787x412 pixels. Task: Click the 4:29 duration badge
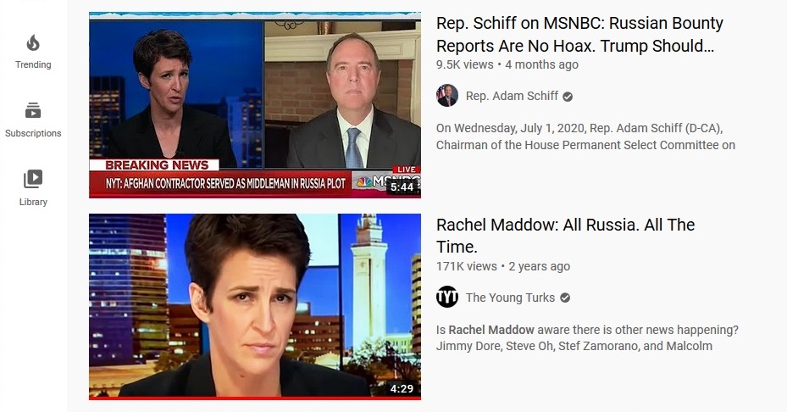402,388
